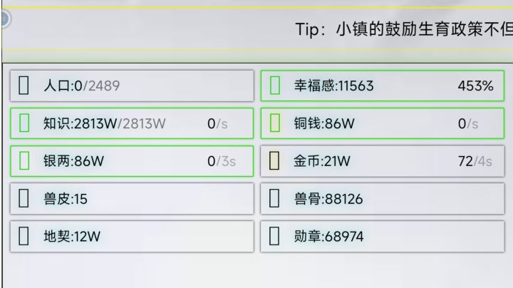Select the icon beside 兽骨
The image size is (513, 288).
click(275, 198)
